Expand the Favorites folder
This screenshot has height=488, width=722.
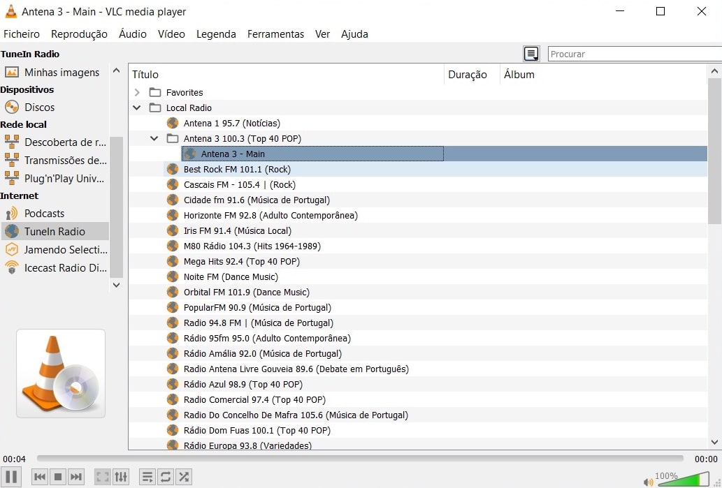pos(138,92)
